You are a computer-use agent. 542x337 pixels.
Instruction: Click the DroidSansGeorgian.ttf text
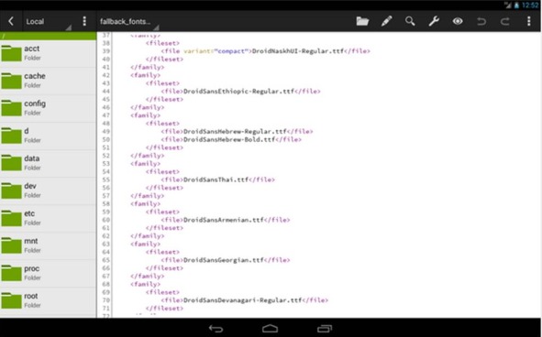click(223, 260)
